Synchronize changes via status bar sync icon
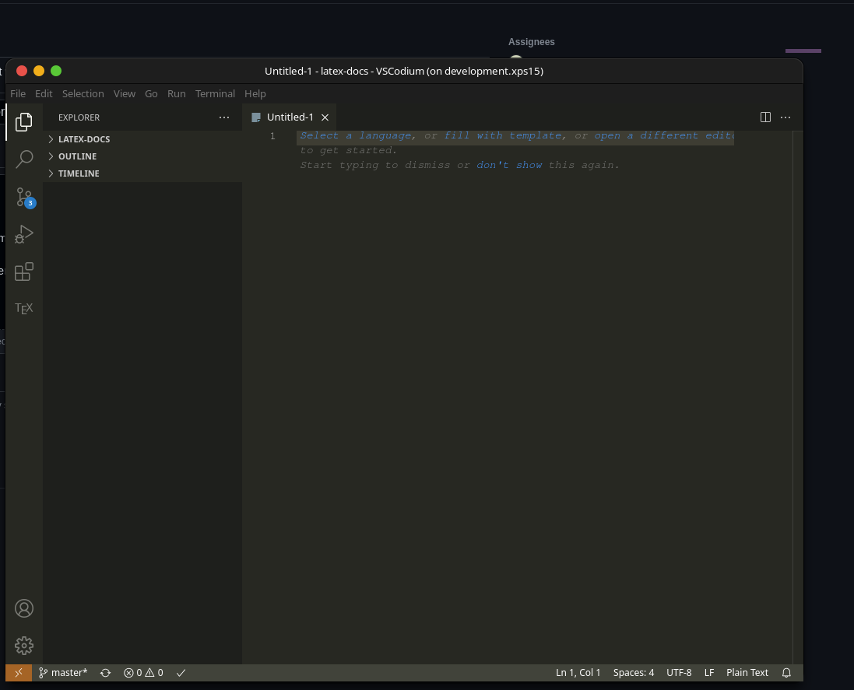The height and width of the screenshot is (690, 854). [106, 673]
